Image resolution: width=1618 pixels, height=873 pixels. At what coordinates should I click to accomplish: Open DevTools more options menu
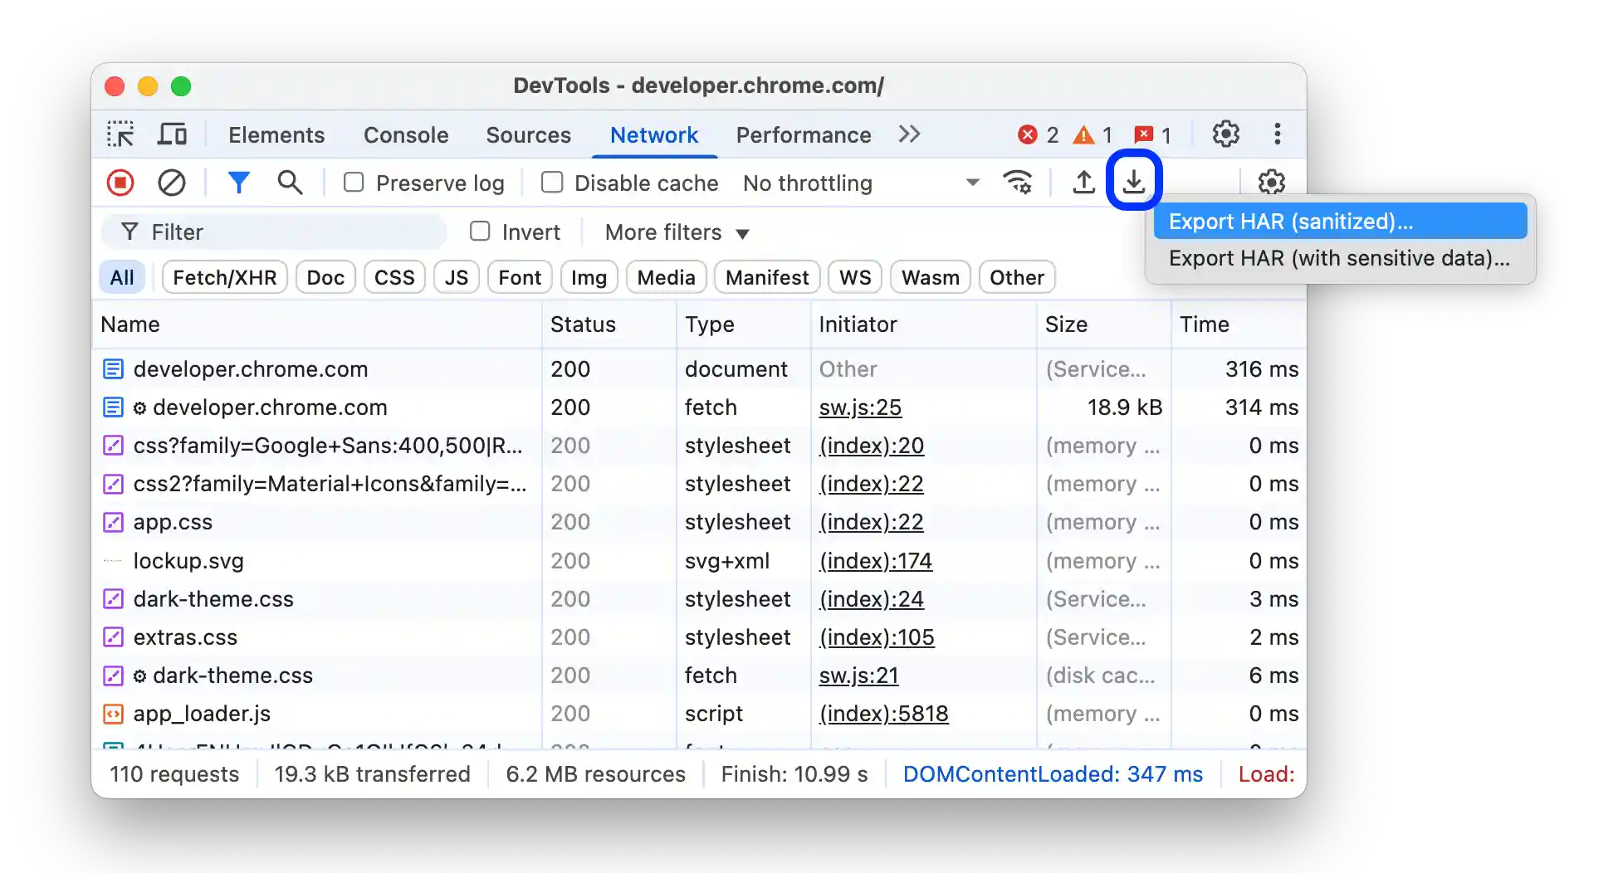pyautogui.click(x=1277, y=134)
